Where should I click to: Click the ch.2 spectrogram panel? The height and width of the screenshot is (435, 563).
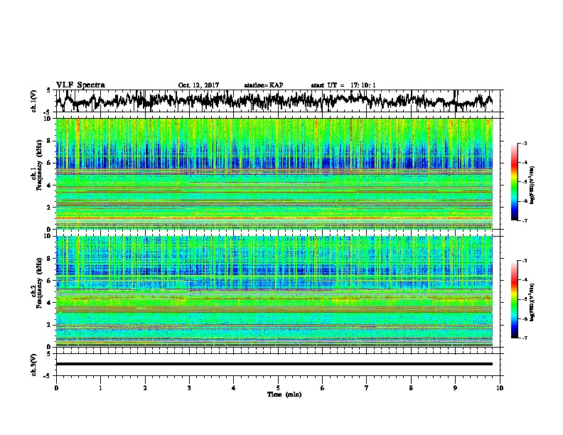pyautogui.click(x=274, y=291)
